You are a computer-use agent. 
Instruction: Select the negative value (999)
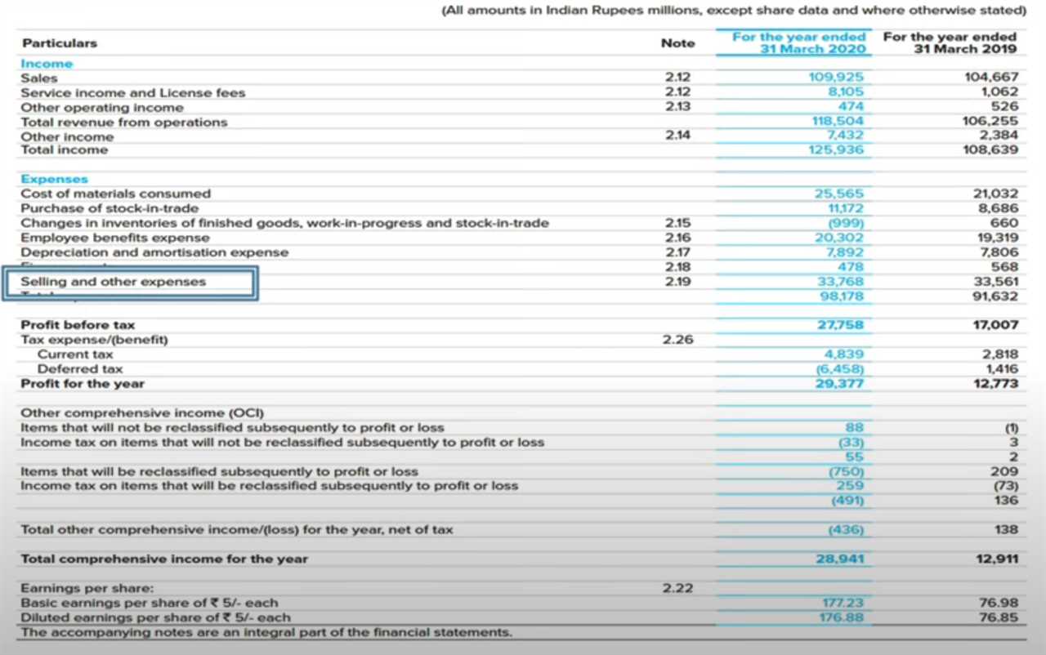[x=846, y=223]
